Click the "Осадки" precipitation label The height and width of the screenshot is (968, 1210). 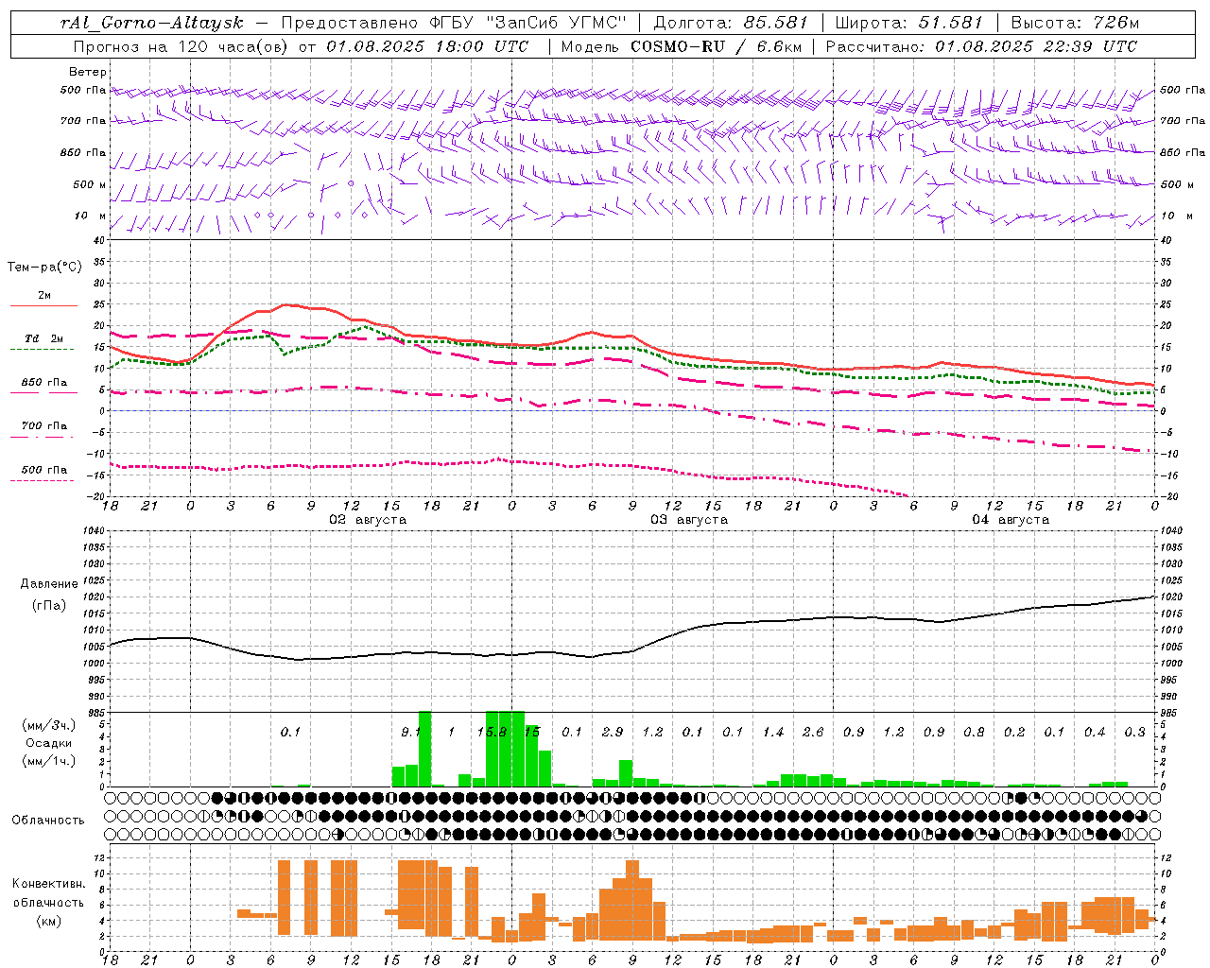[x=49, y=743]
